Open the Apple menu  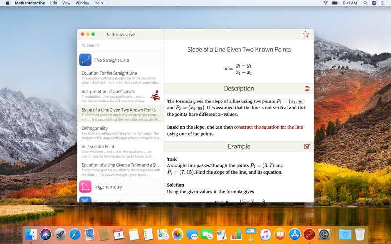(x=7, y=3)
